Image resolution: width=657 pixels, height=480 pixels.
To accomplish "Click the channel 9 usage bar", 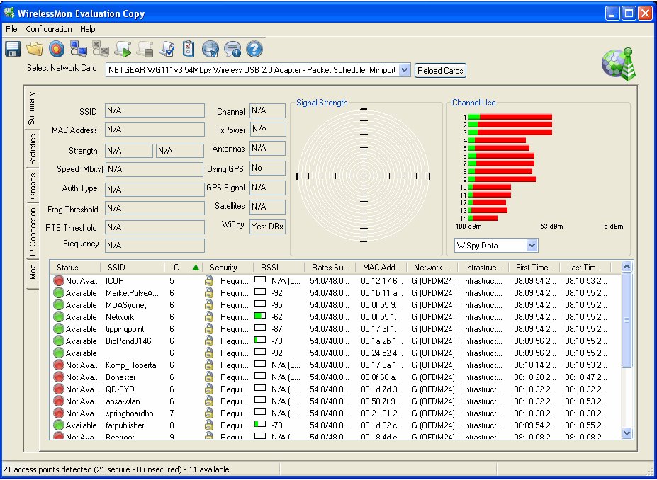I will tap(502, 179).
